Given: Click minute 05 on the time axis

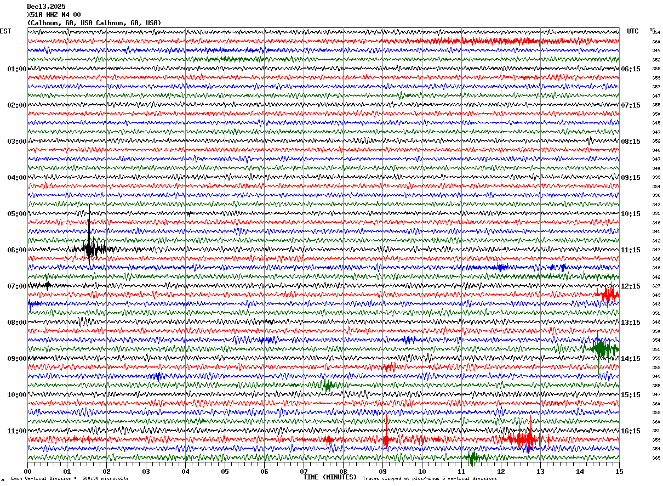Looking at the screenshot, I should (225, 471).
